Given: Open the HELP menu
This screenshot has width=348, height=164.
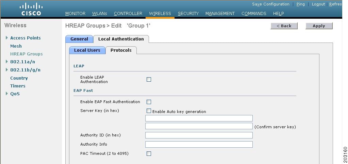Looking at the screenshot, I should pos(278,14).
